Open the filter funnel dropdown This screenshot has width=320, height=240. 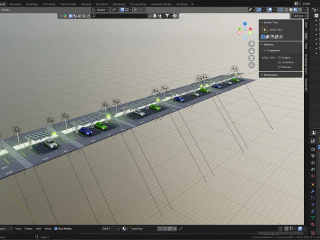[168, 16]
